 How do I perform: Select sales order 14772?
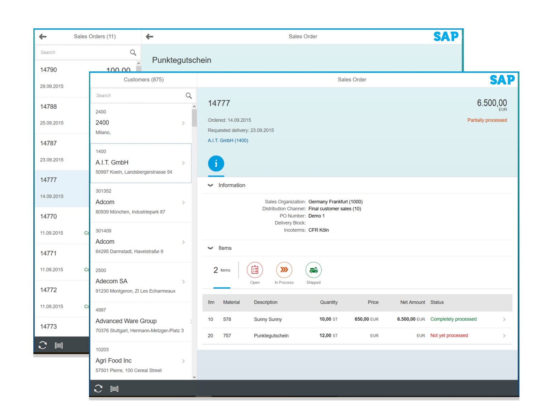62,298
